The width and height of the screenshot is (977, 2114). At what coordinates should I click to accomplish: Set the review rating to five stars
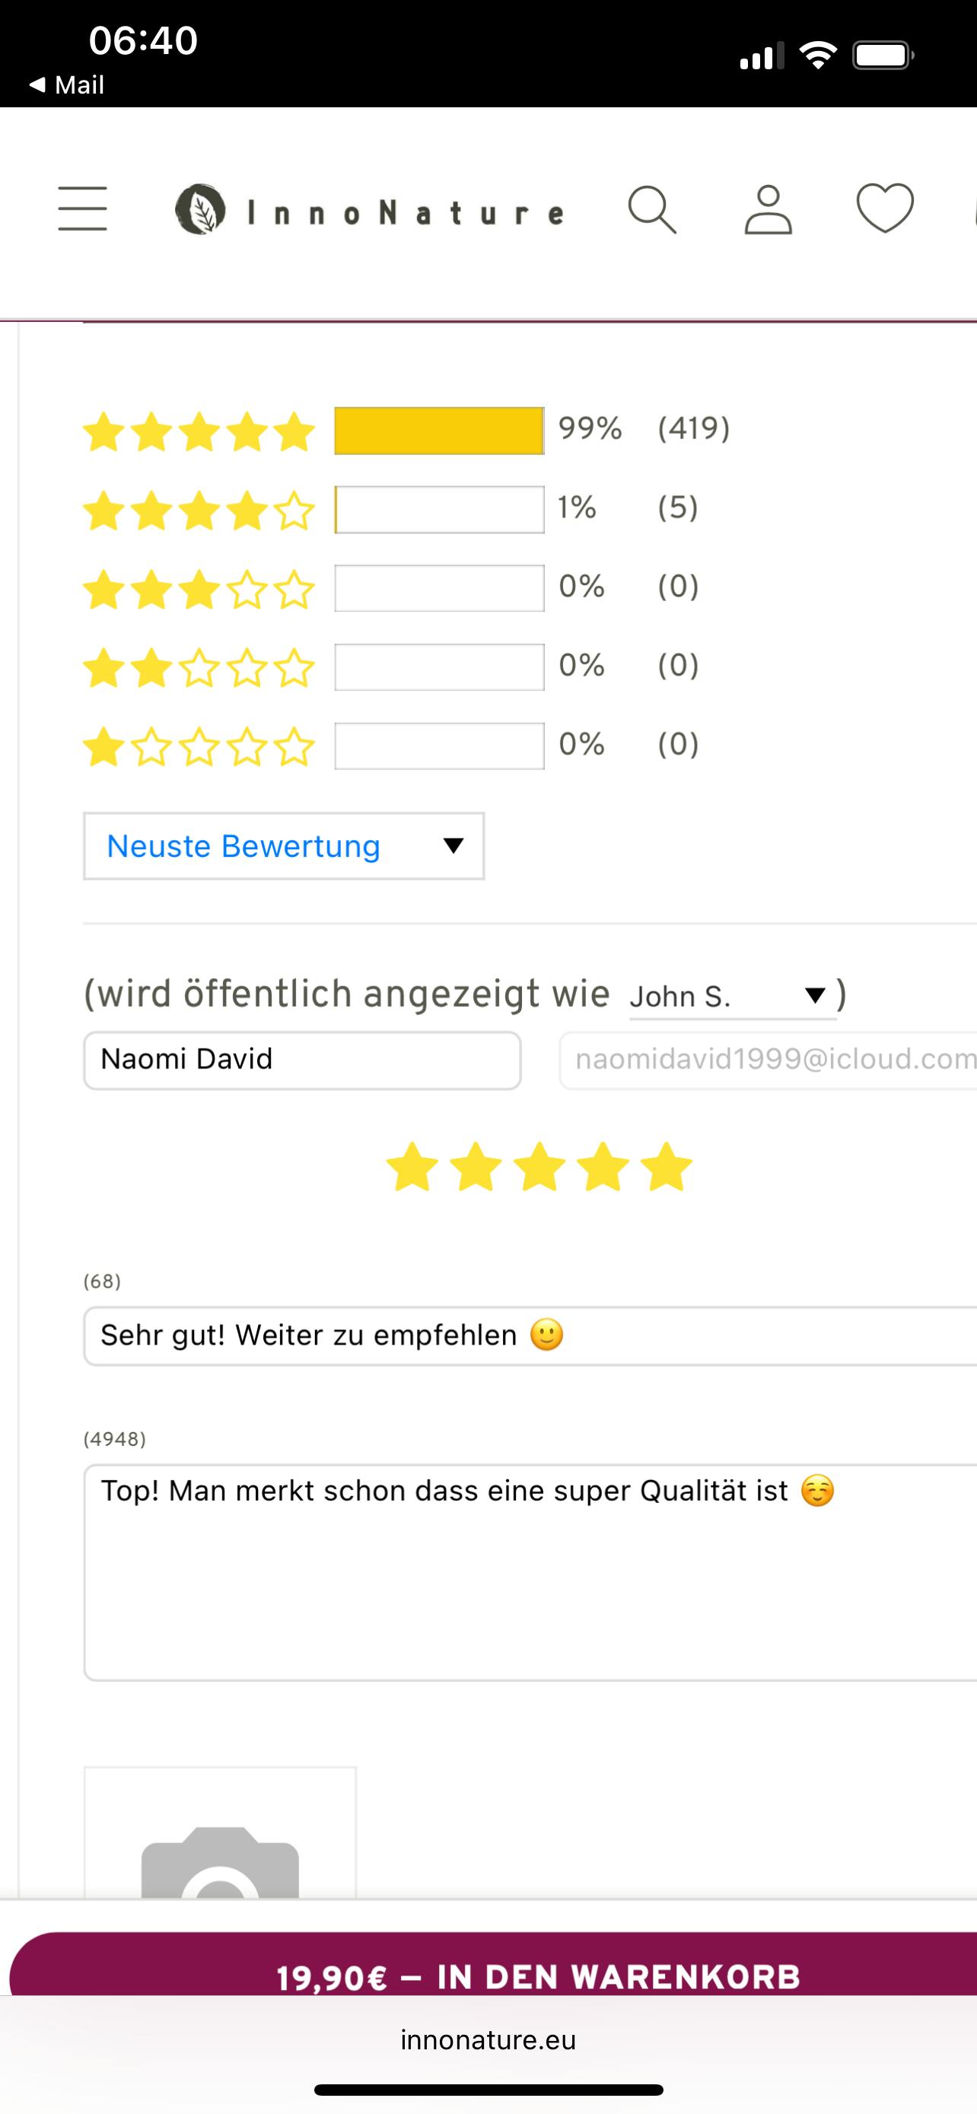coord(666,1167)
